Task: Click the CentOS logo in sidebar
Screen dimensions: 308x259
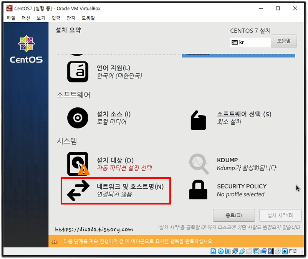Action: pos(26,49)
